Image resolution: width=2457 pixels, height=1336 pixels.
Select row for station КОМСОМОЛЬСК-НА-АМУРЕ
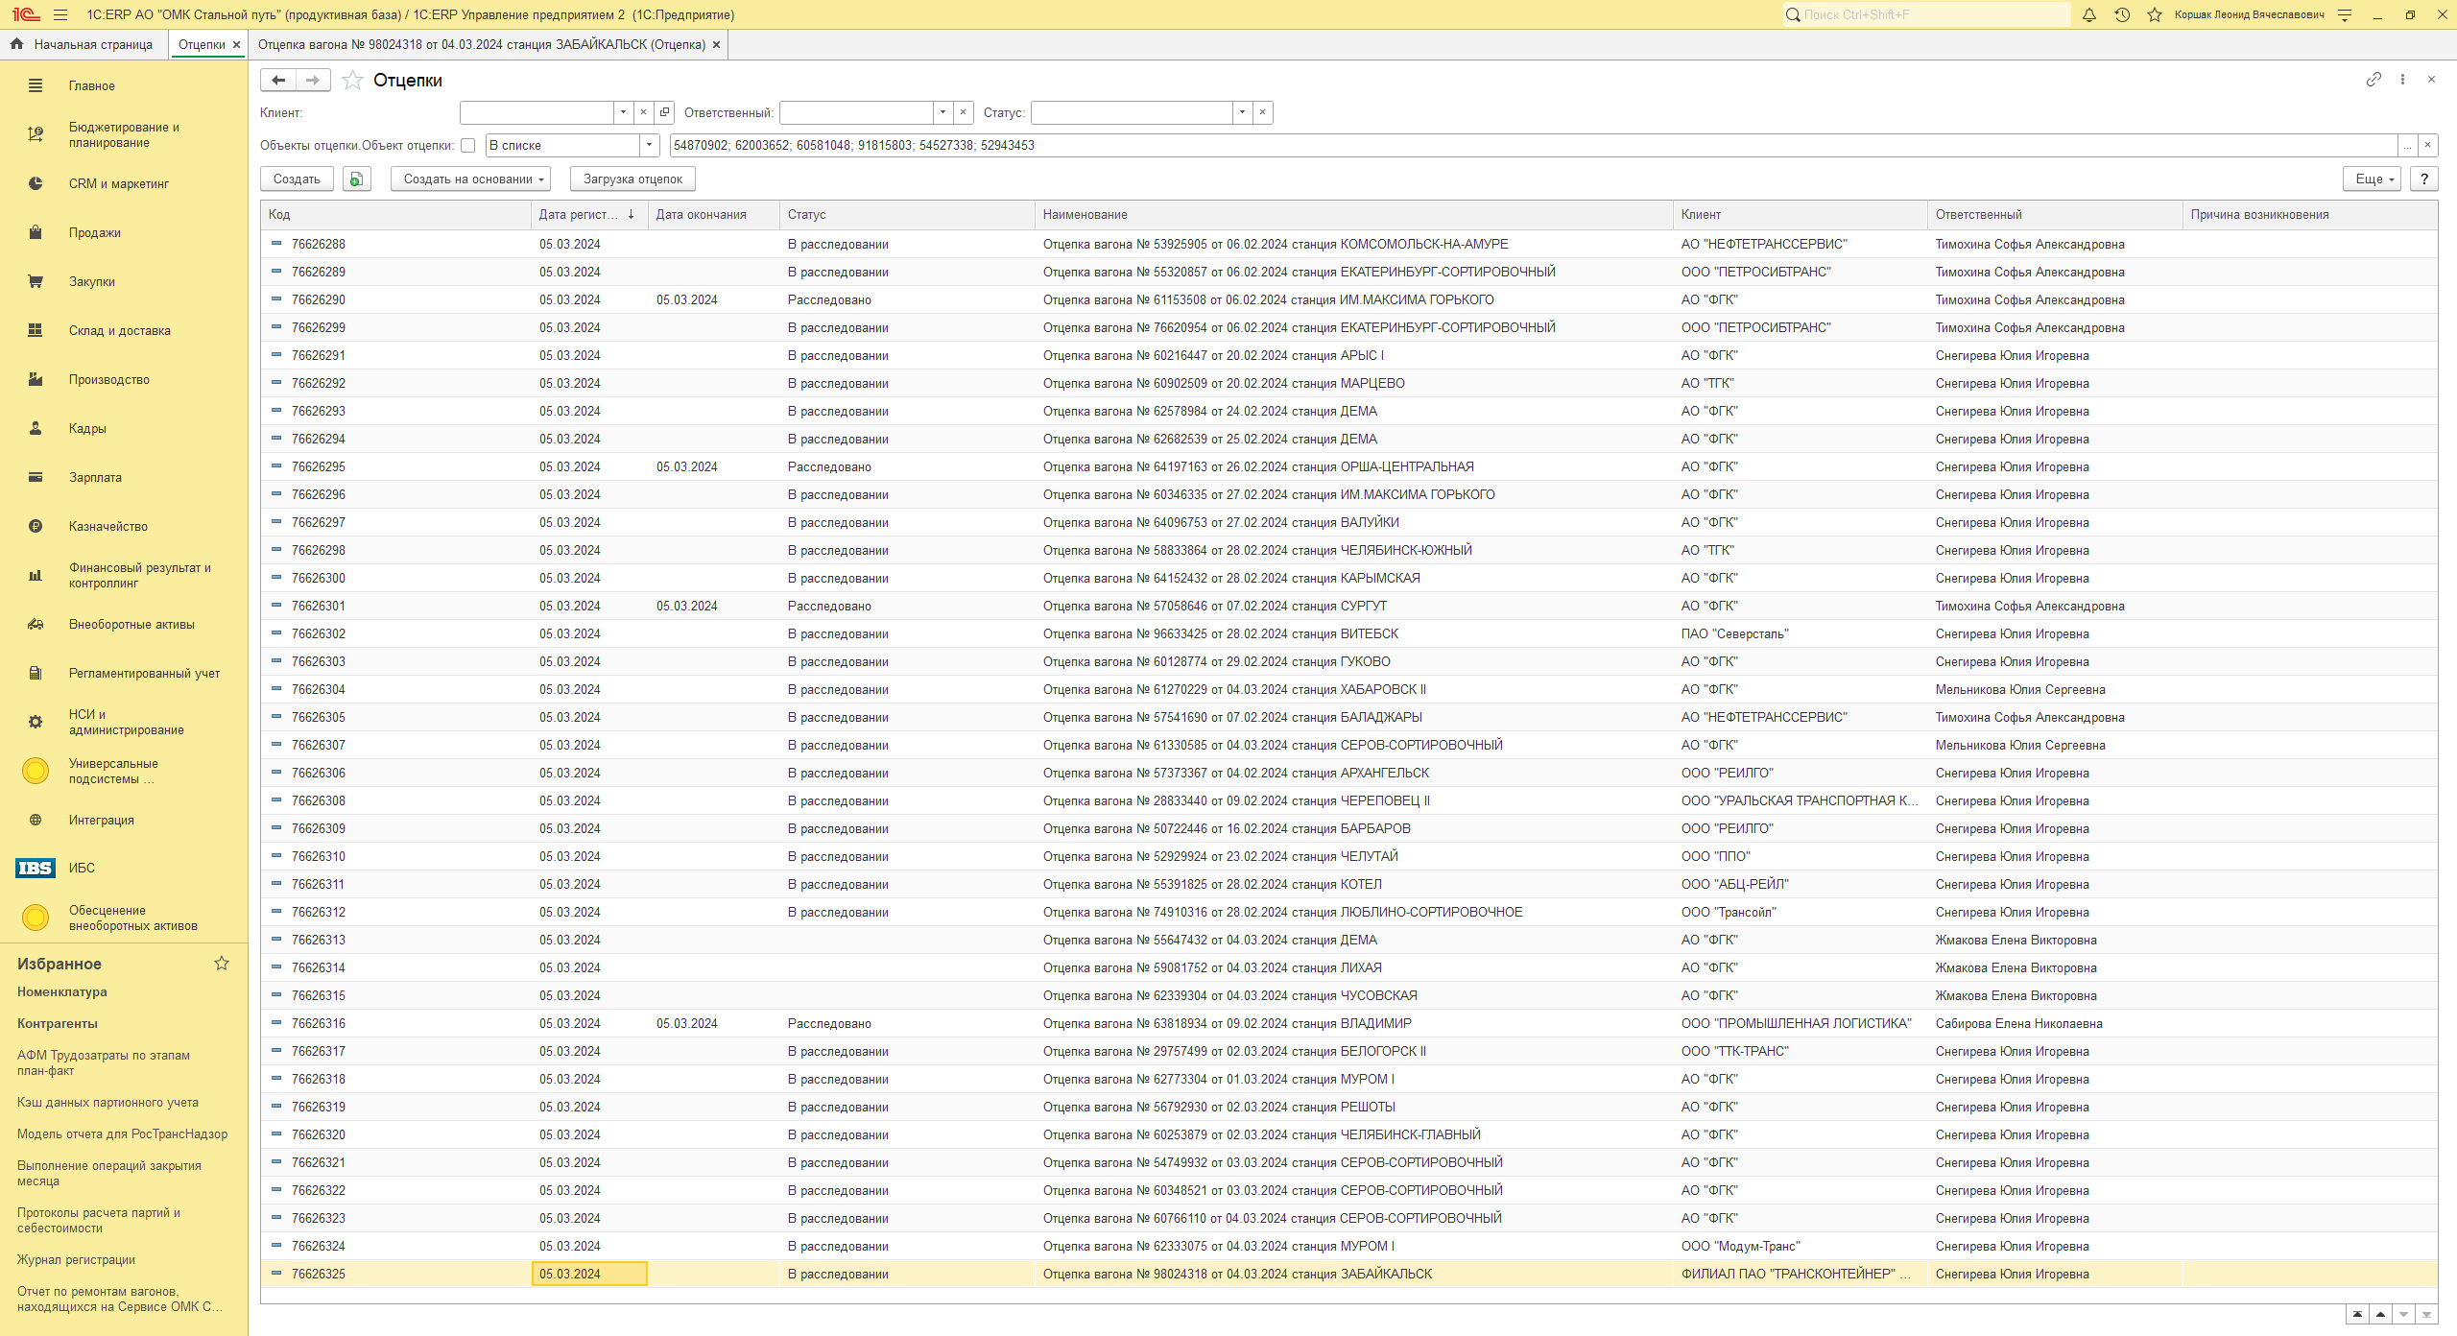pyautogui.click(x=1348, y=244)
